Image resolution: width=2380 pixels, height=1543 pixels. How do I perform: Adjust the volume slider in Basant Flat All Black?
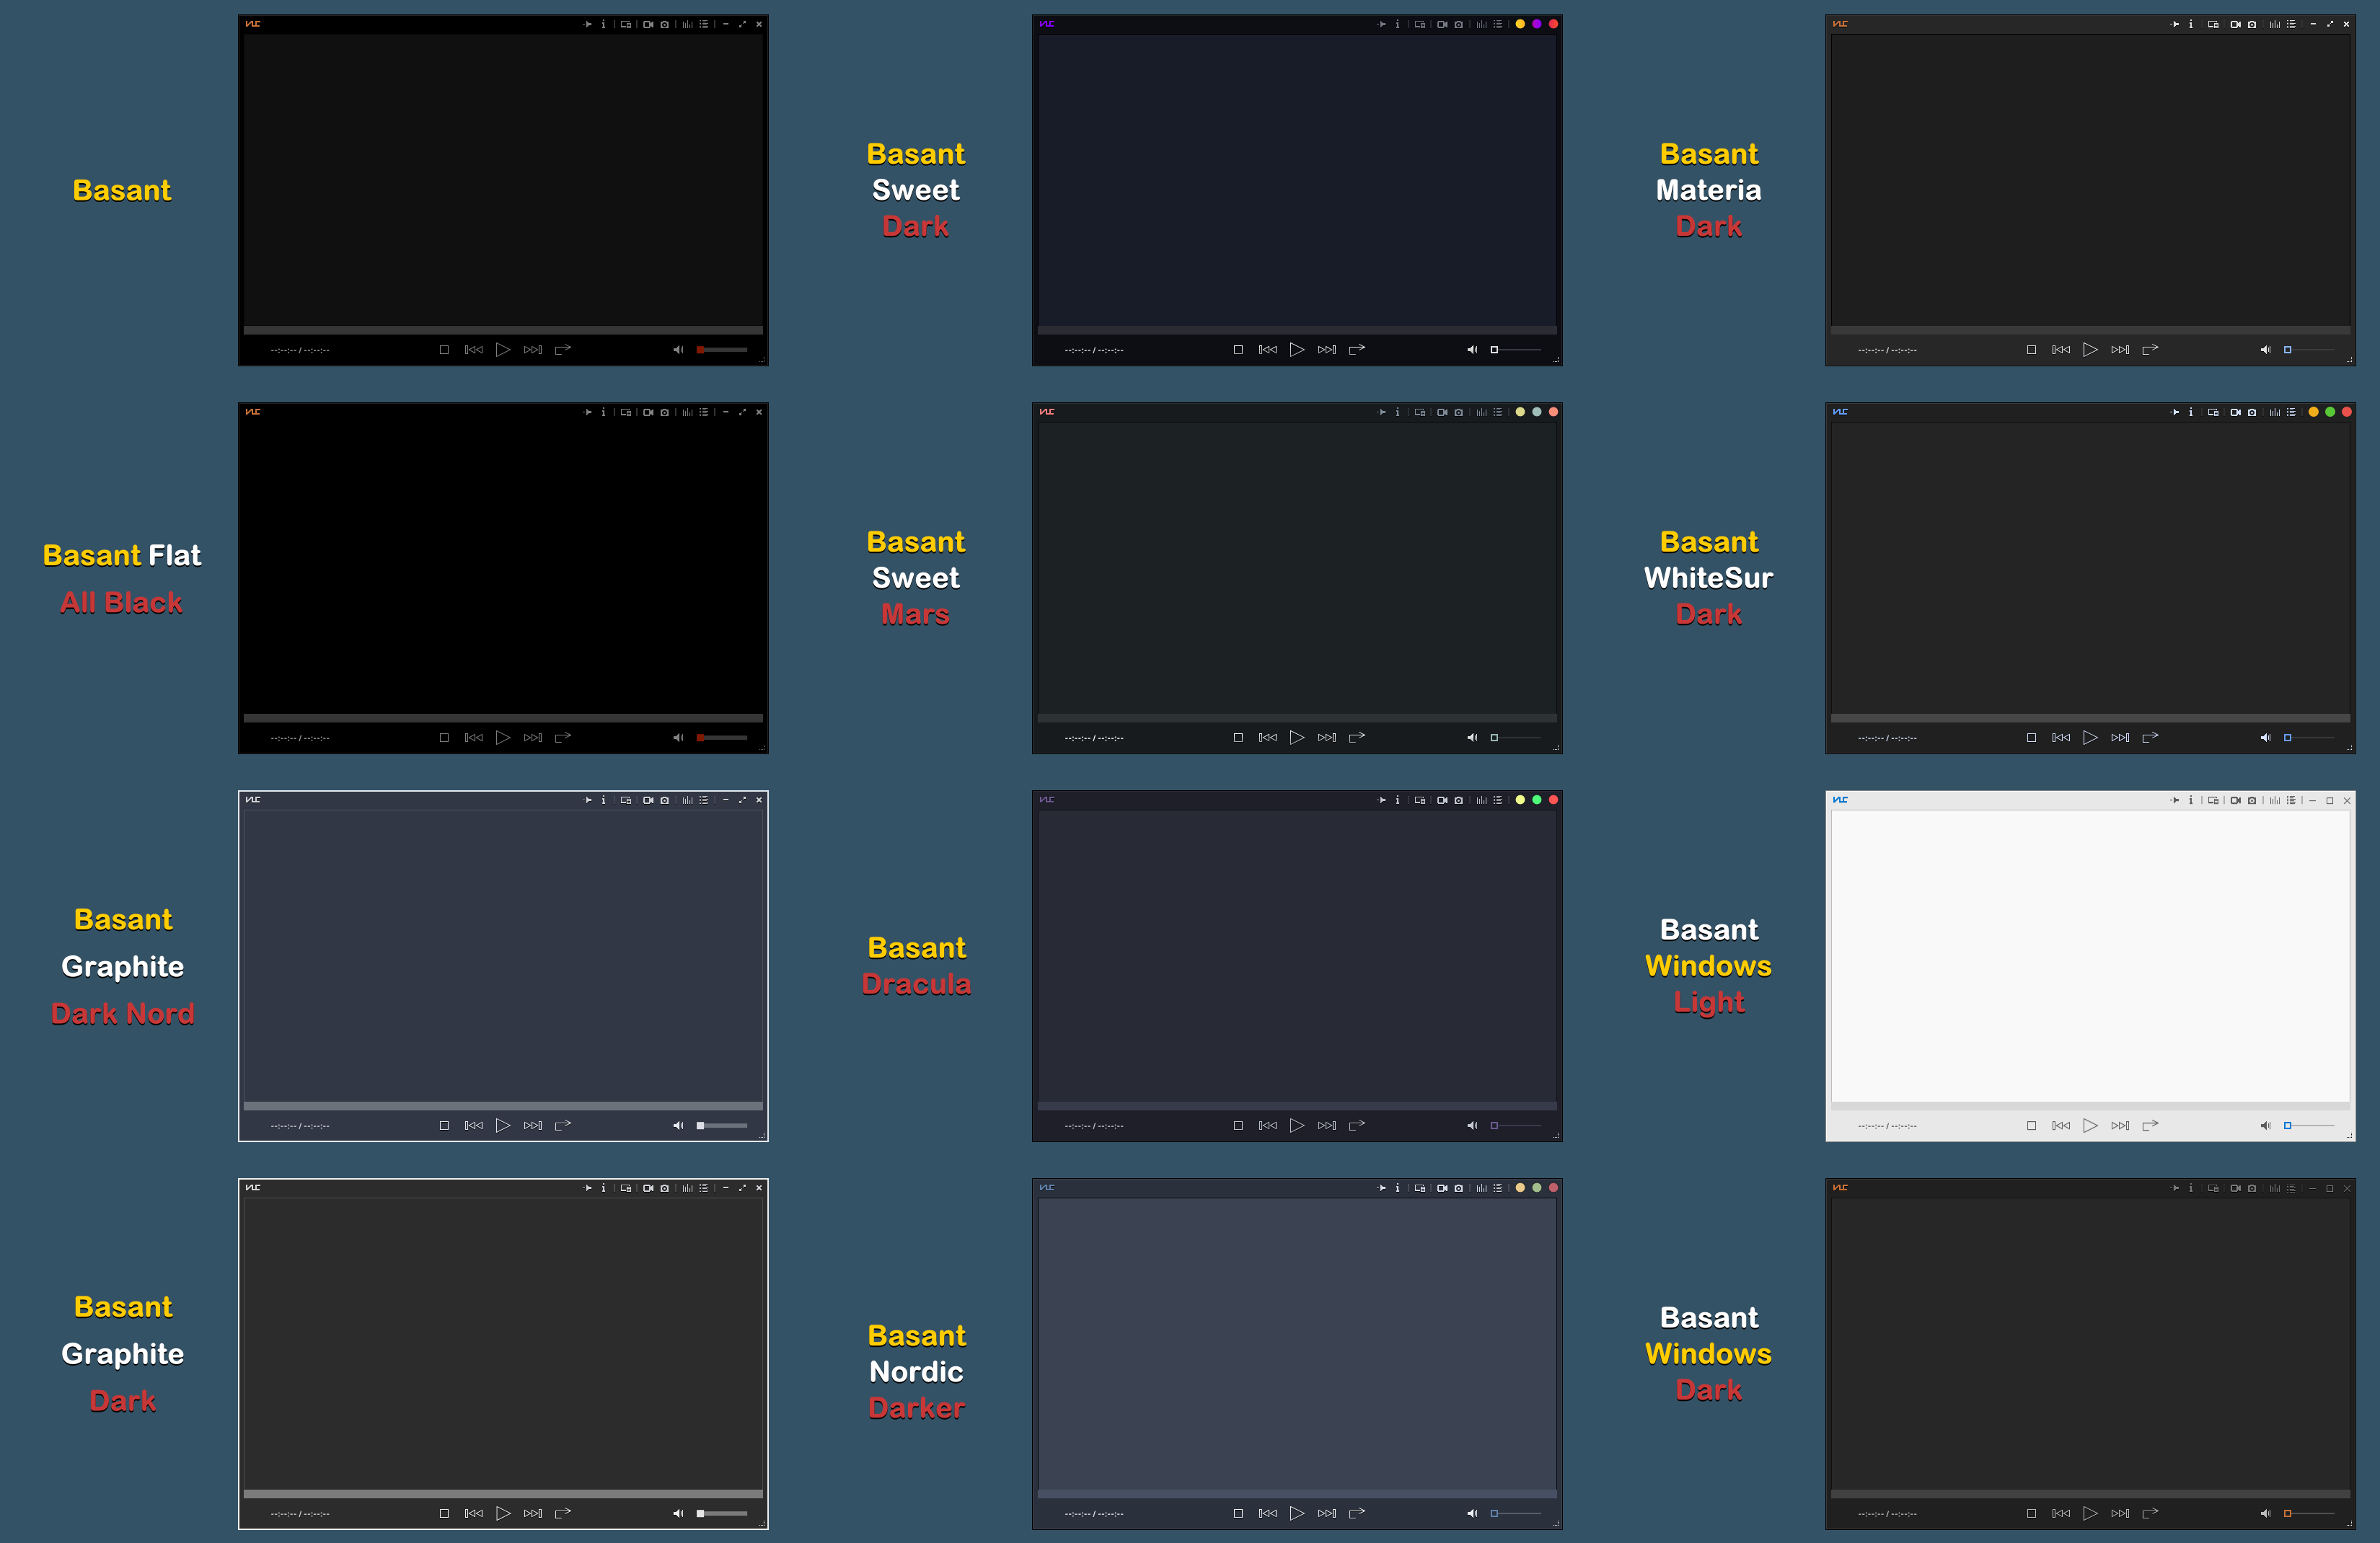pos(722,737)
